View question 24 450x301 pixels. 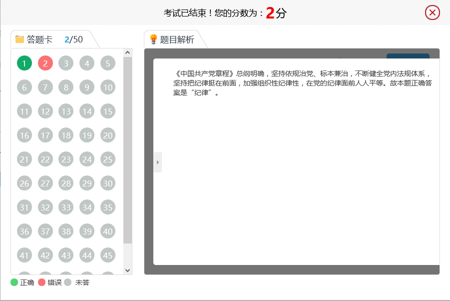click(x=87, y=159)
